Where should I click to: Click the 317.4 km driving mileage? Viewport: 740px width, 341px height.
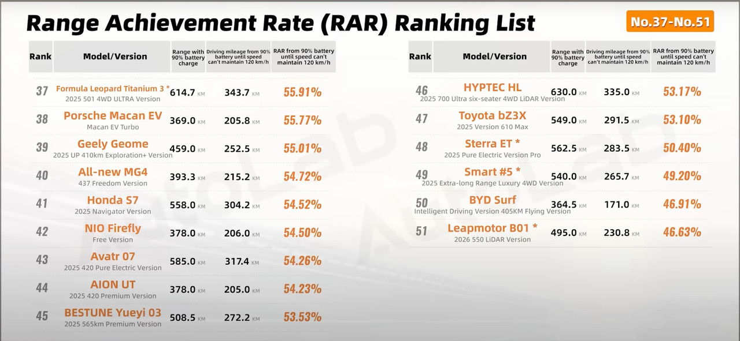click(237, 261)
